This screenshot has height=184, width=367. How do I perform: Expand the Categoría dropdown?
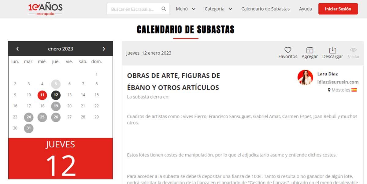(218, 9)
